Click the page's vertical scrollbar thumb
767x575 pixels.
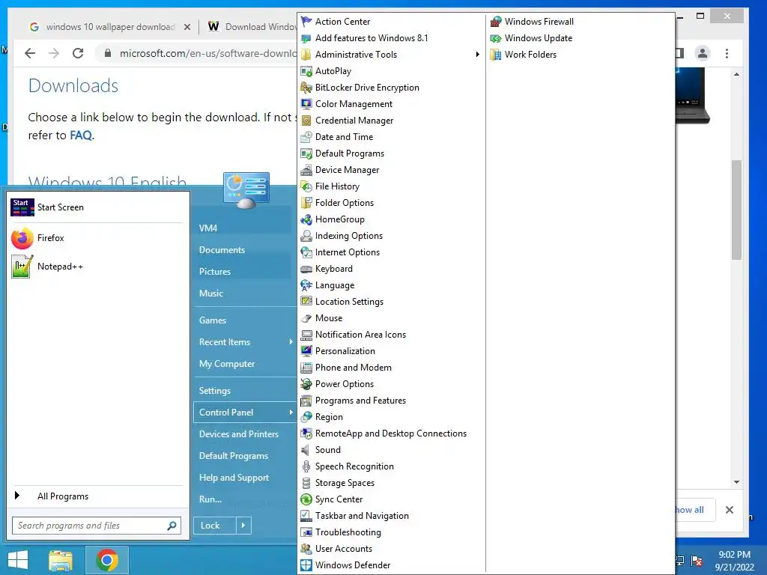pos(737,210)
